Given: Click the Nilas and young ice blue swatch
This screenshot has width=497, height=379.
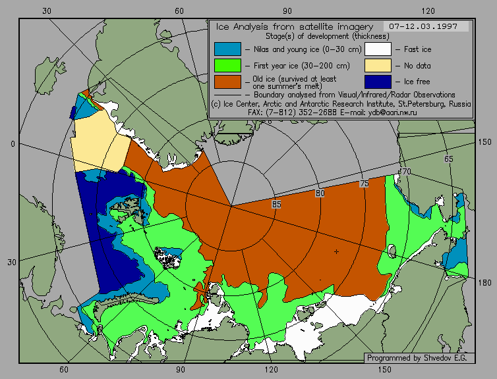Looking at the screenshot, I should pyautogui.click(x=227, y=49).
